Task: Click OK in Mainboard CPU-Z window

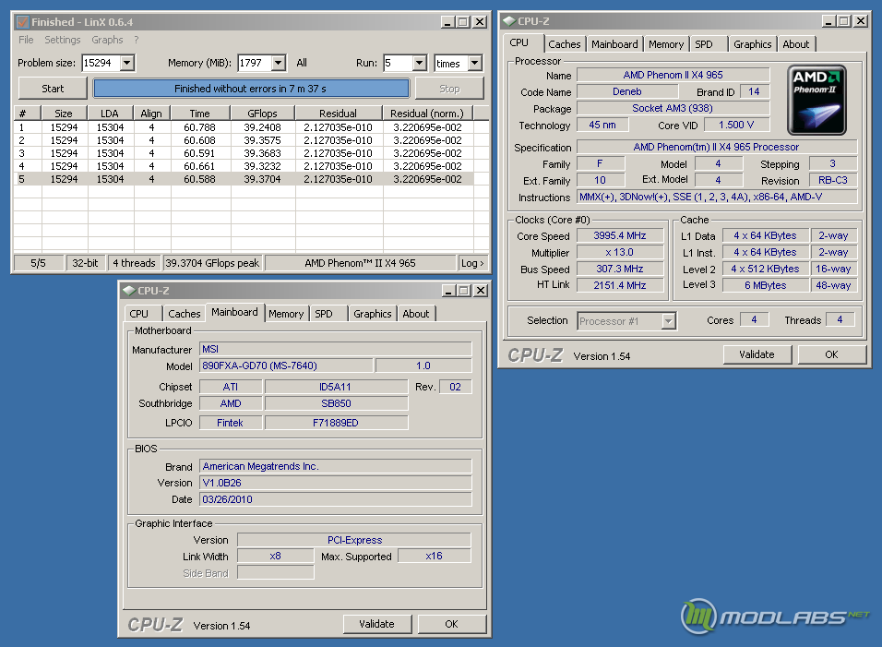Action: click(x=451, y=624)
